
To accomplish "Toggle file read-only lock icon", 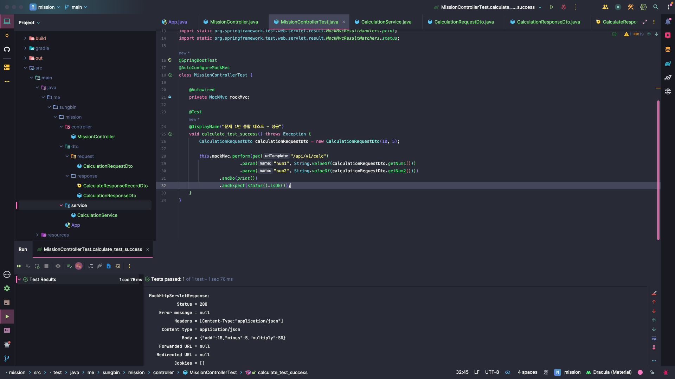I will 652,372.
